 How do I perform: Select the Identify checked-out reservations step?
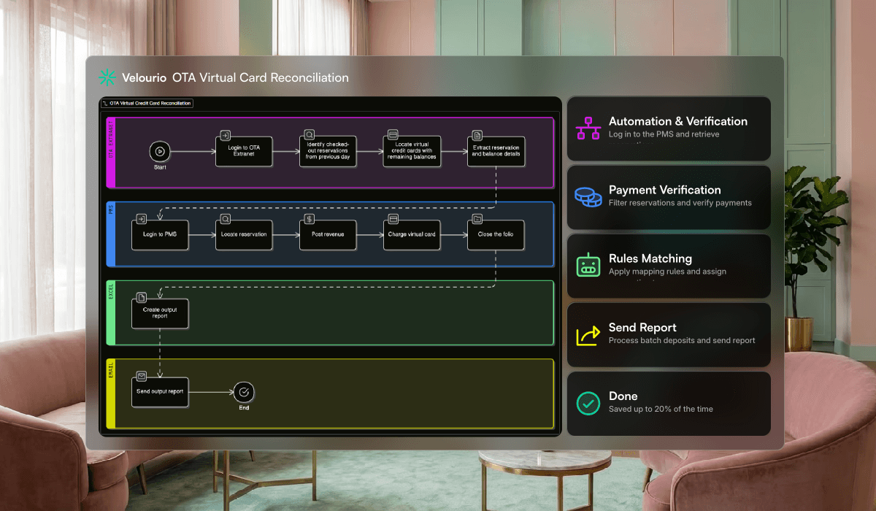(328, 151)
